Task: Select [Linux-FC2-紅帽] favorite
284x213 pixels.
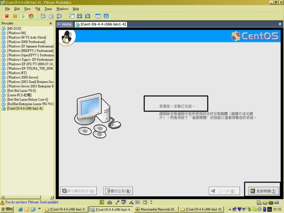Action: pos(20,95)
